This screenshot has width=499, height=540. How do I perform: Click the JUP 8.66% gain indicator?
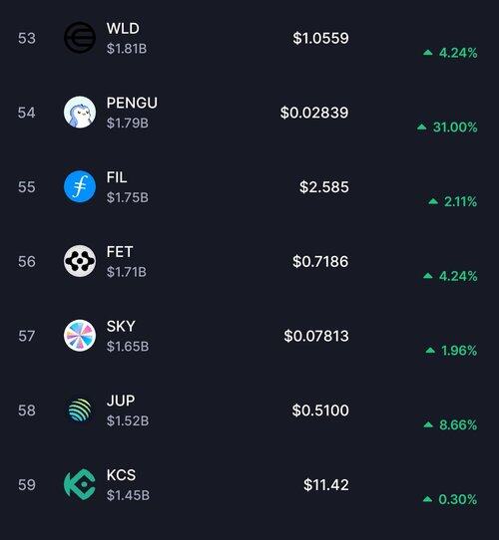(450, 425)
